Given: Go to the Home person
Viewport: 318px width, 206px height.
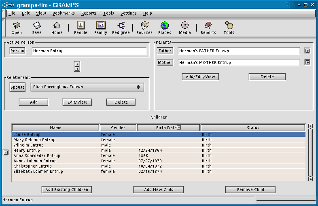Looking at the screenshot, I should point(57,28).
